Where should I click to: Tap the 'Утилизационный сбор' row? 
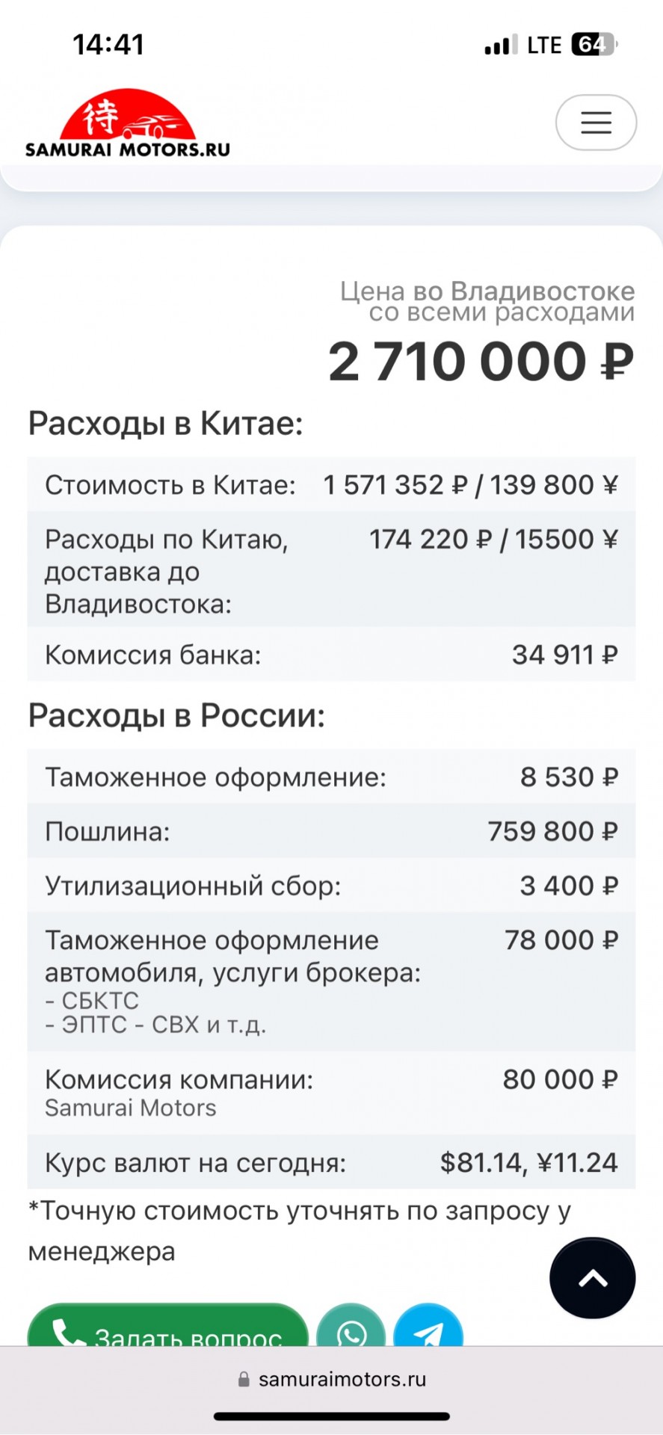(331, 886)
